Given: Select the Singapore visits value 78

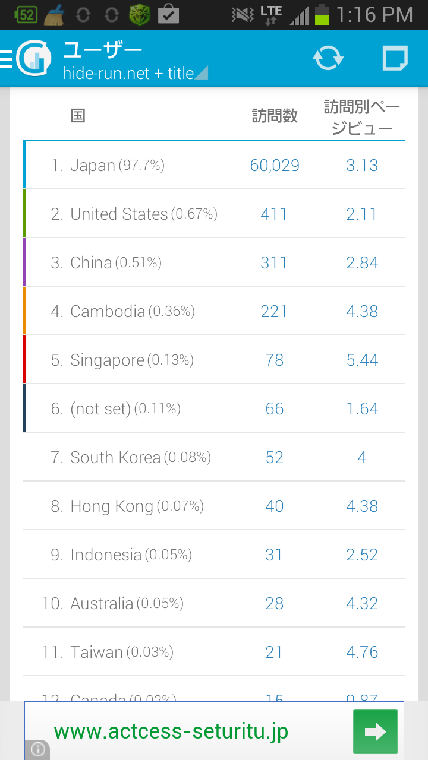Looking at the screenshot, I should (x=274, y=360).
